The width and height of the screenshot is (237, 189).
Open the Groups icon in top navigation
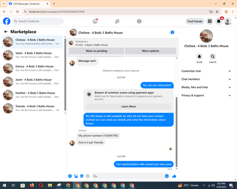(x=139, y=21)
